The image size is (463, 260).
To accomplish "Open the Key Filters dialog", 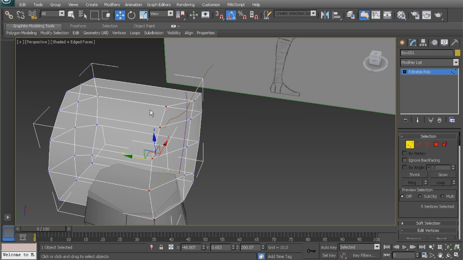I will tap(365, 255).
